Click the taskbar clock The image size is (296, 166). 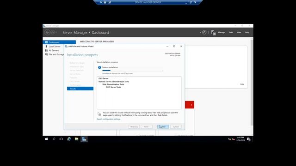240,139
